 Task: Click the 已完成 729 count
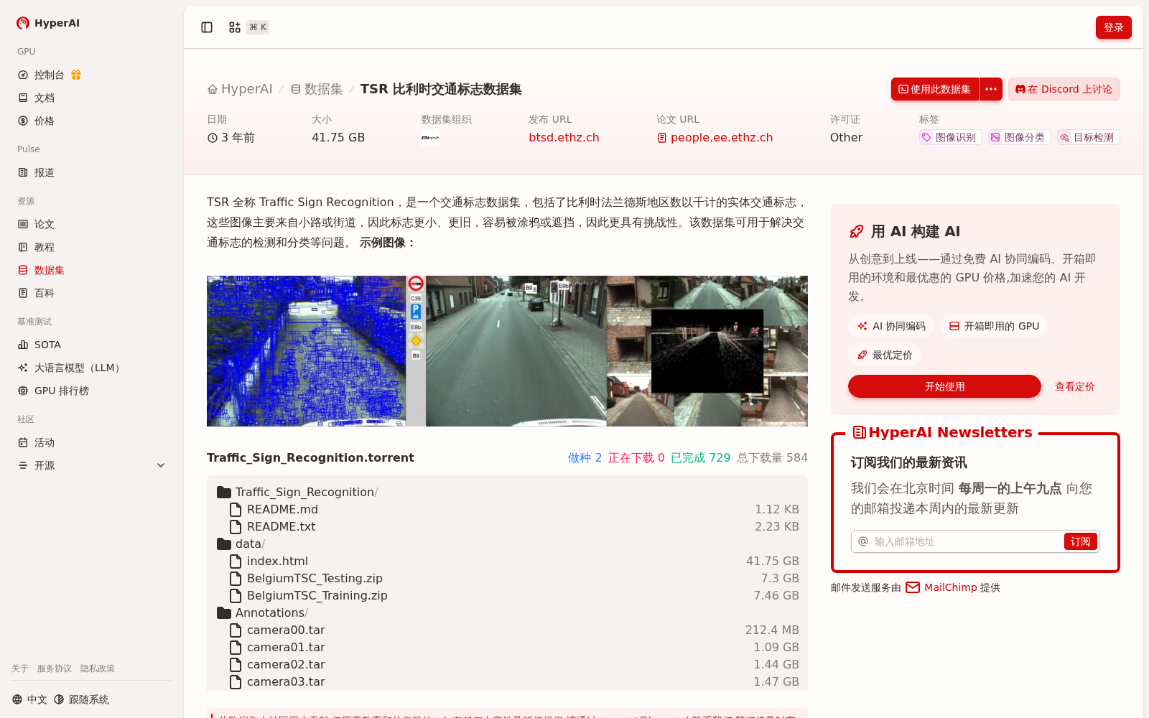pyautogui.click(x=700, y=457)
